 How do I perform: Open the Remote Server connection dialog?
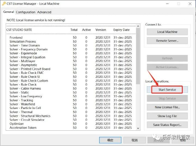coord(167,41)
